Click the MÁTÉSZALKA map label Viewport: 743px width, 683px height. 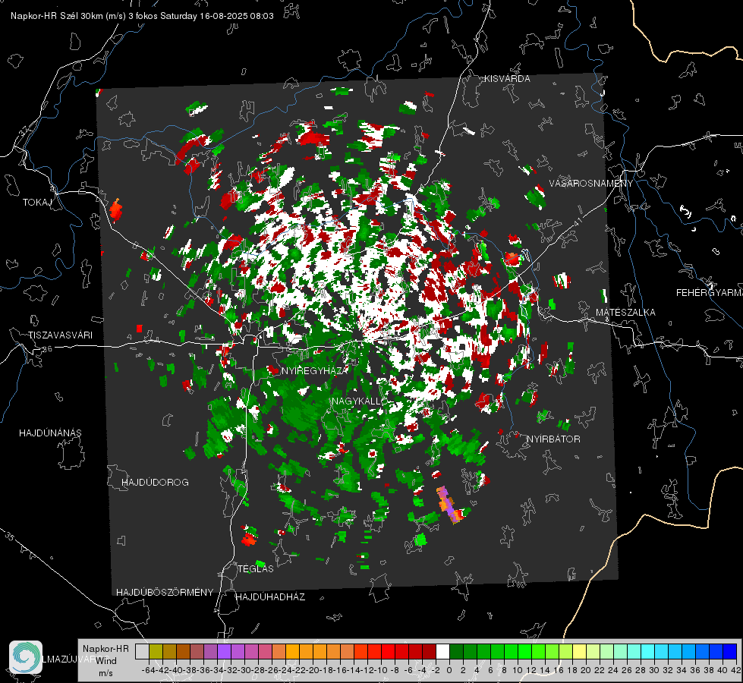click(x=625, y=313)
